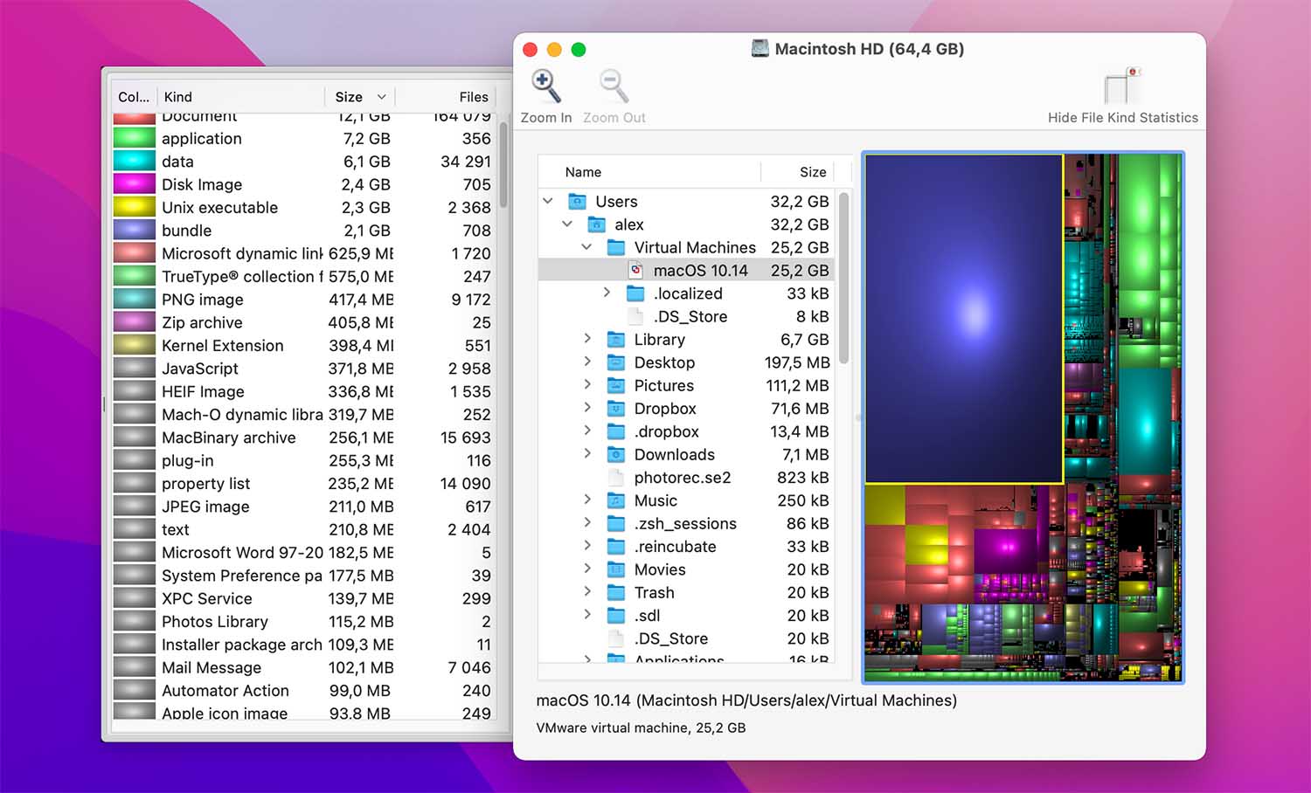This screenshot has width=1311, height=793.
Task: Click the Desktop folder icon
Action: [616, 362]
